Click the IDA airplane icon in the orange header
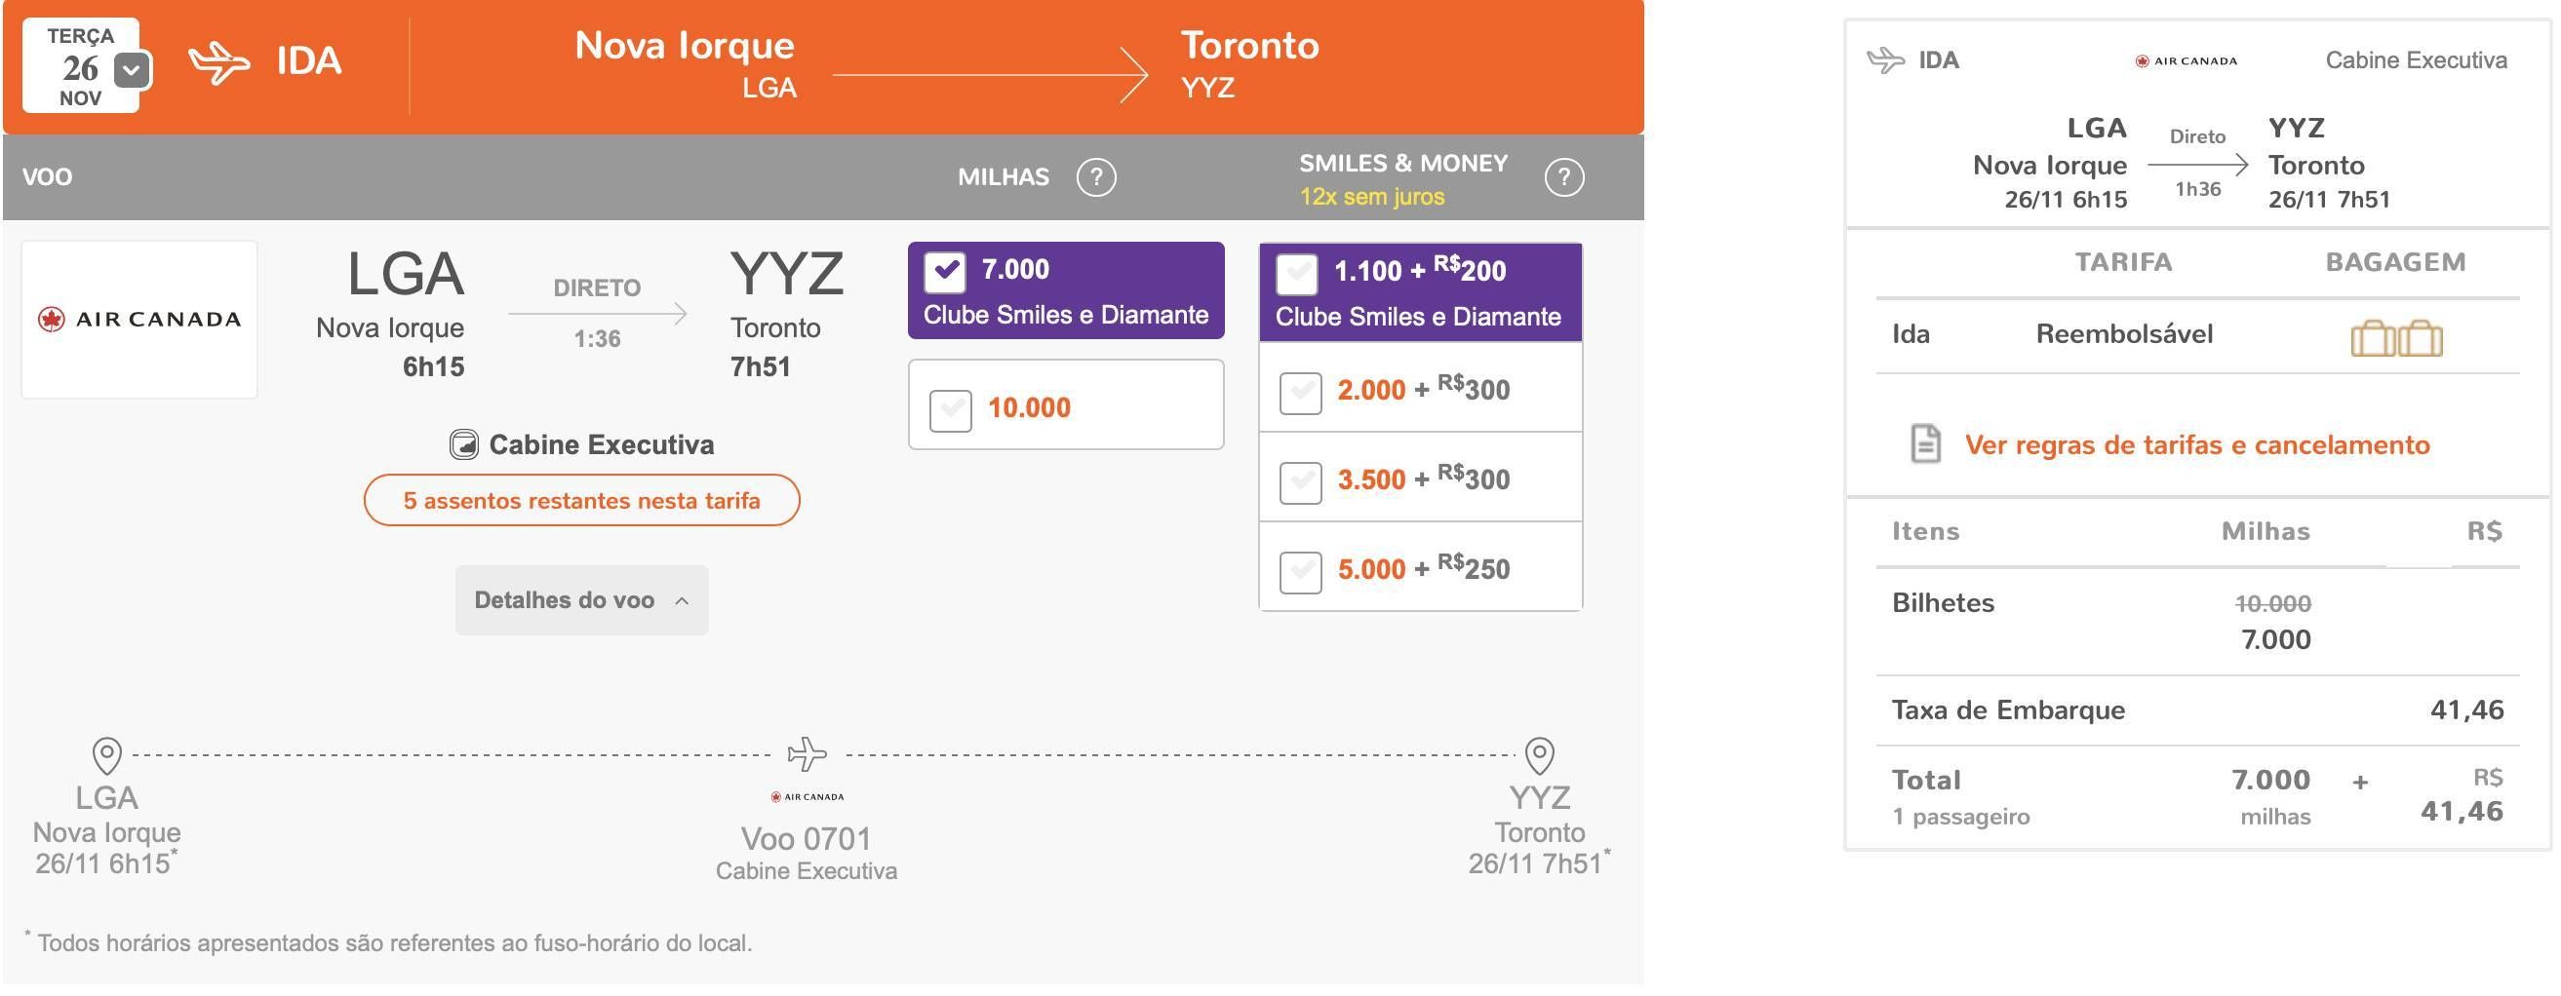2561x996 pixels. pos(218,63)
